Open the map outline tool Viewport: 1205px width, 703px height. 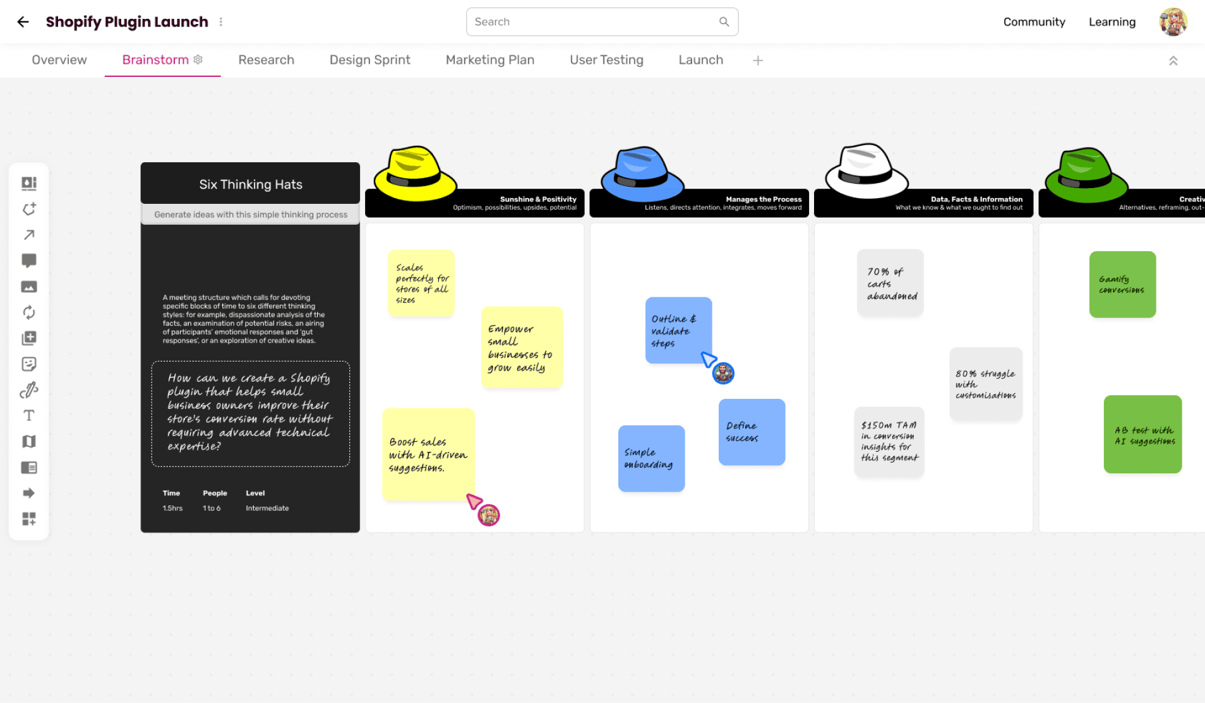coord(29,441)
